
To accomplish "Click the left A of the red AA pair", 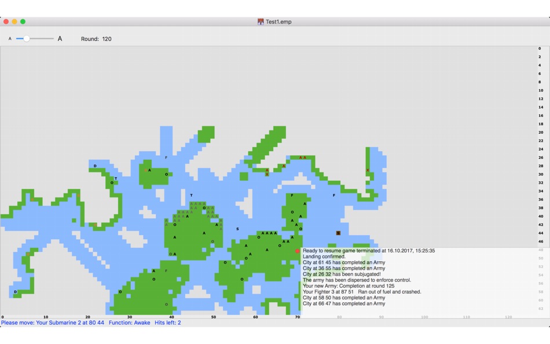I will click(300, 158).
